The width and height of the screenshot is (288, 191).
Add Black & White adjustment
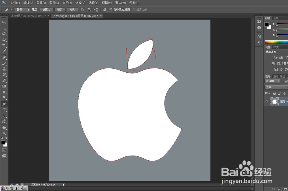[284, 63]
